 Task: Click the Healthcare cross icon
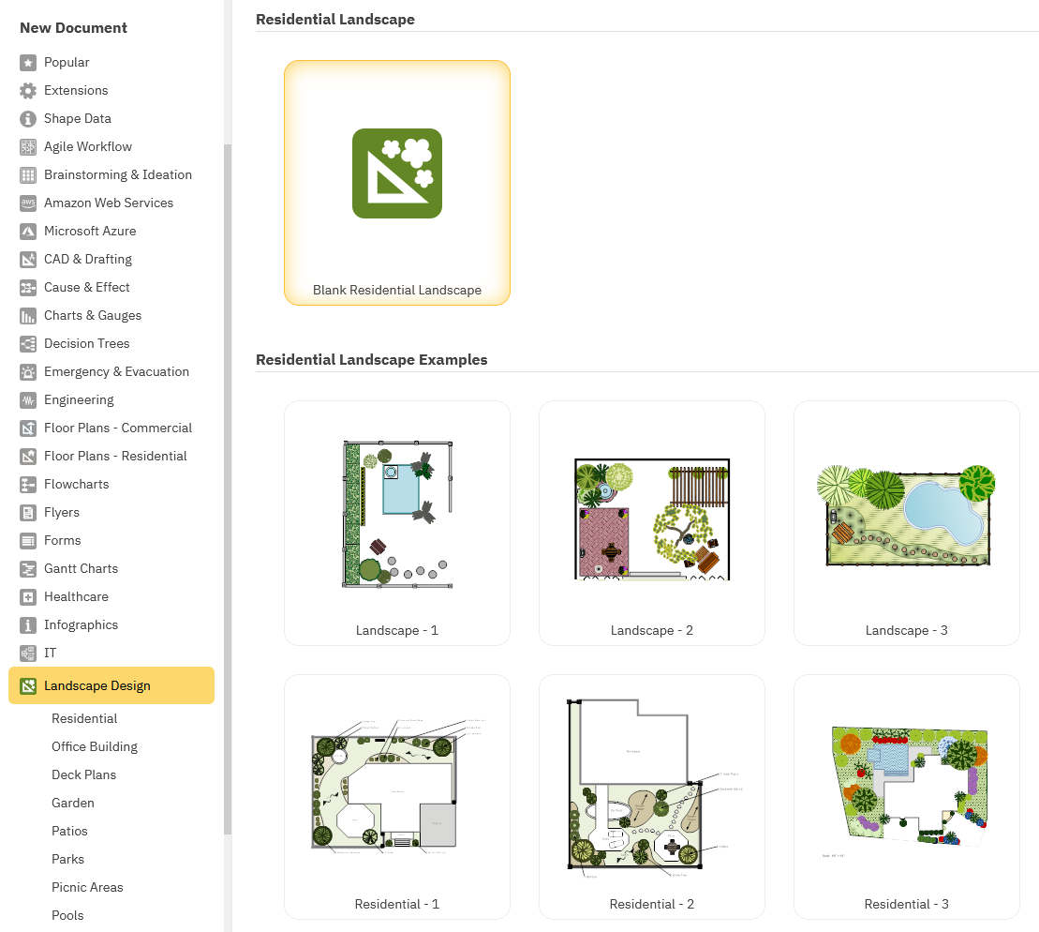28,597
